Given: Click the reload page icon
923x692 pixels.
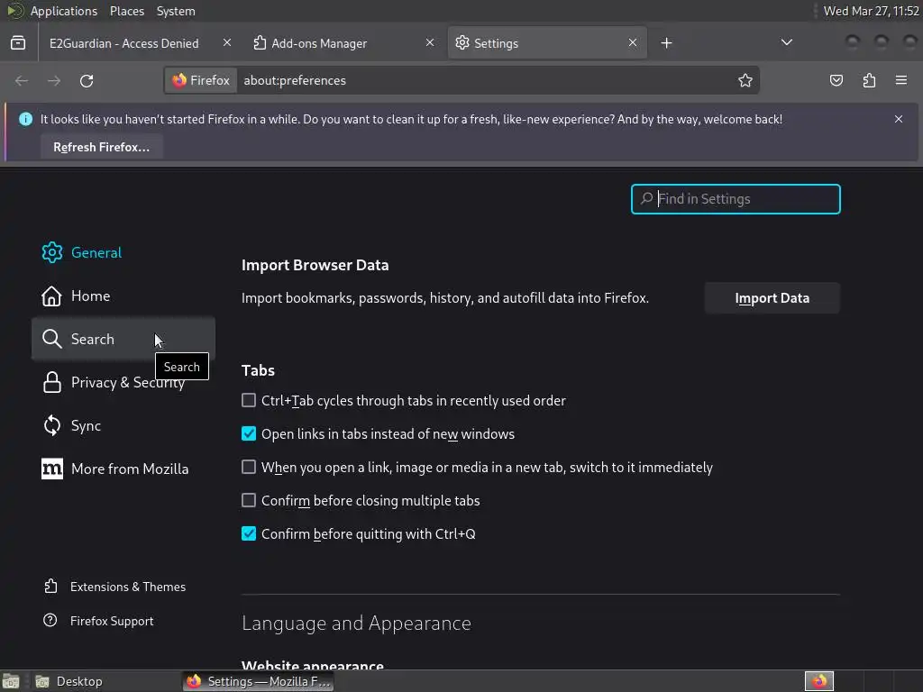Looking at the screenshot, I should (87, 81).
